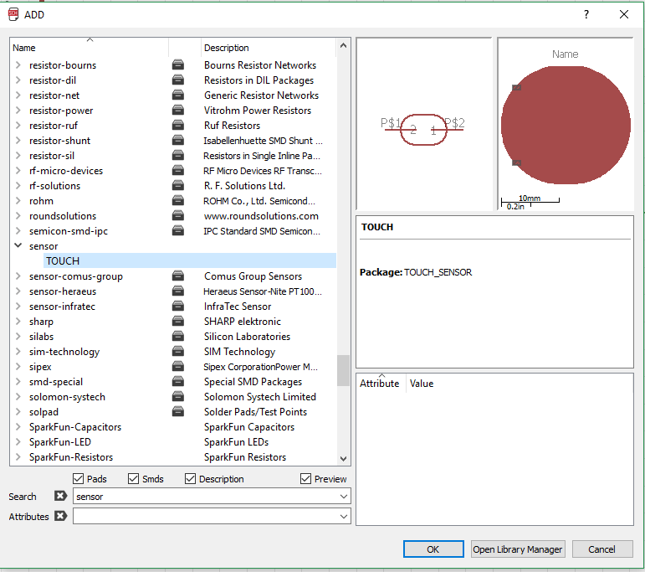Click the library list scrollbar thumb

[x=344, y=371]
